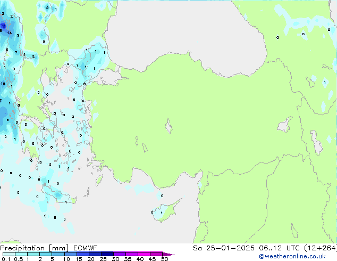
Task: Click Lake Tuz in central Turkey
Action: coord(168,126)
